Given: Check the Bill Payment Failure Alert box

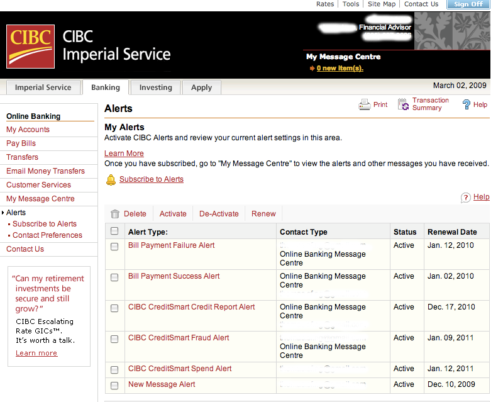Looking at the screenshot, I should pyautogui.click(x=114, y=246).
